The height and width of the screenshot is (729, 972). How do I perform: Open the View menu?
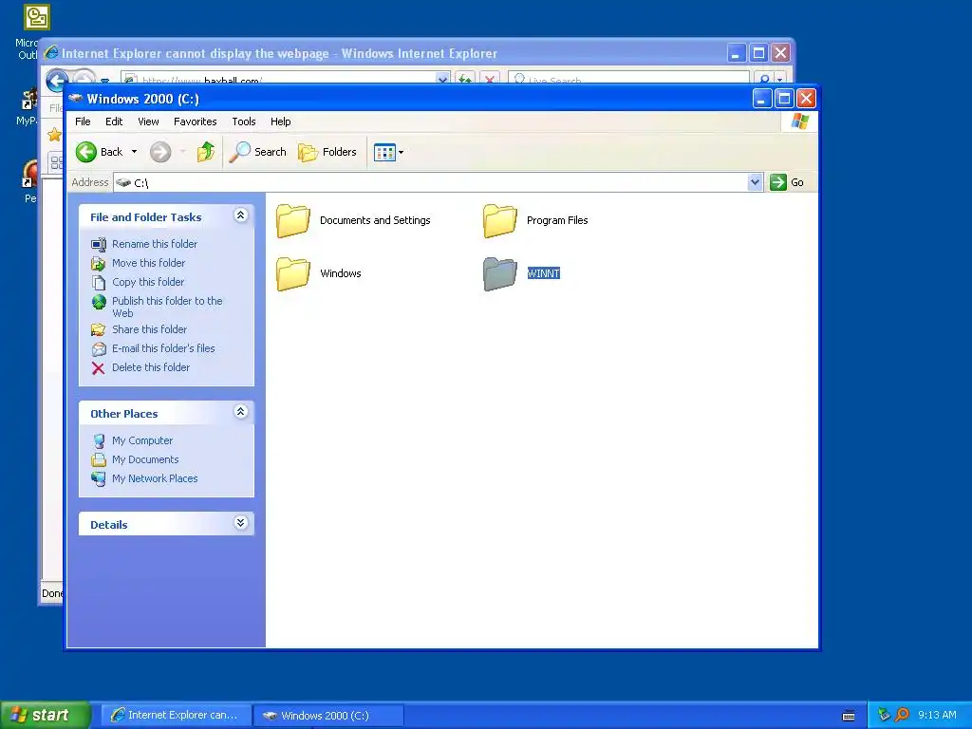coord(148,121)
